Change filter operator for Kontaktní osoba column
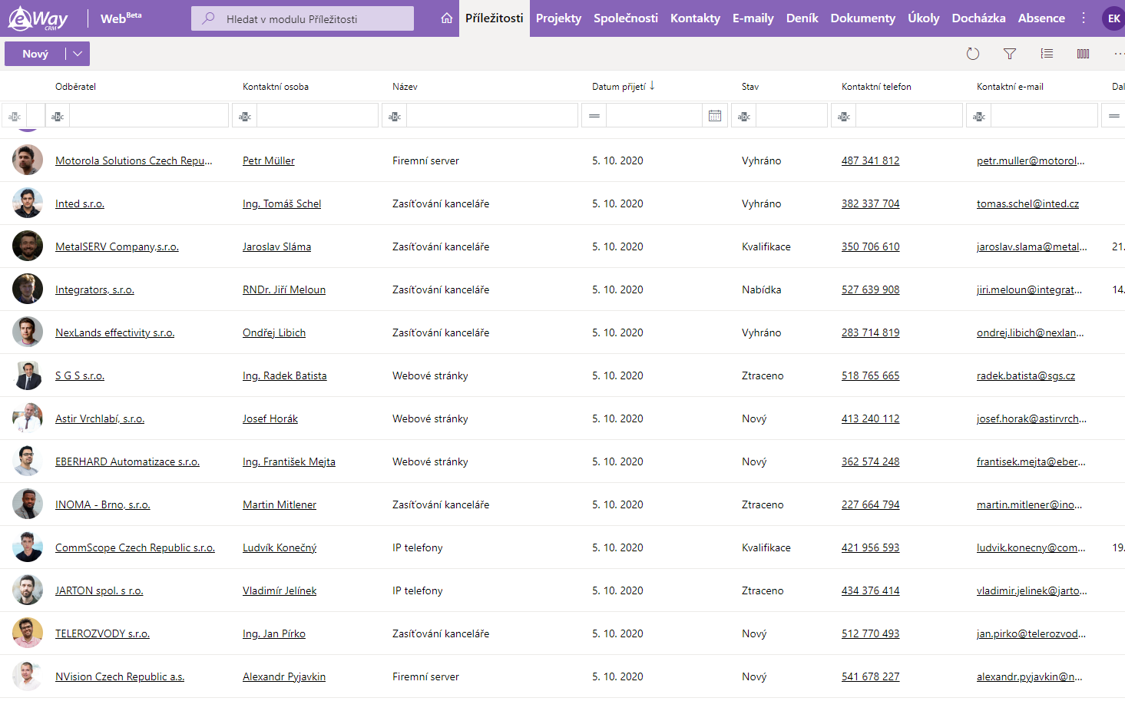 [x=245, y=116]
